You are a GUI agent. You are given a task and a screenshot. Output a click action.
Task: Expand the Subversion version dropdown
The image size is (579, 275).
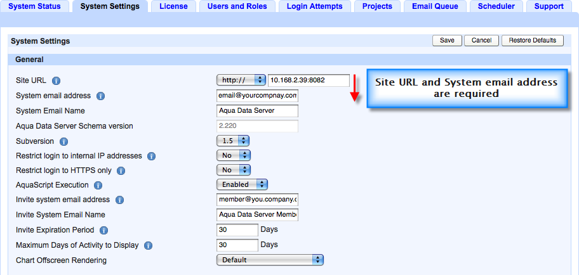(x=233, y=141)
